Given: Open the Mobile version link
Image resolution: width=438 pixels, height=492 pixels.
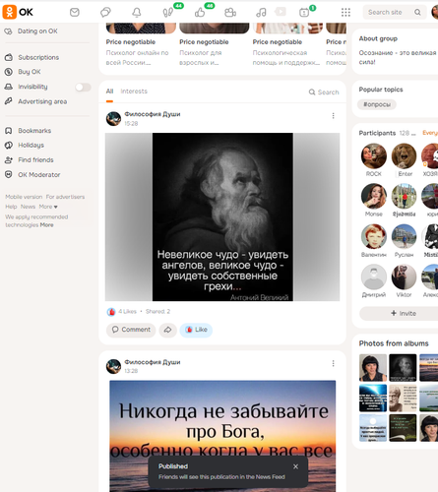Looking at the screenshot, I should [24, 197].
